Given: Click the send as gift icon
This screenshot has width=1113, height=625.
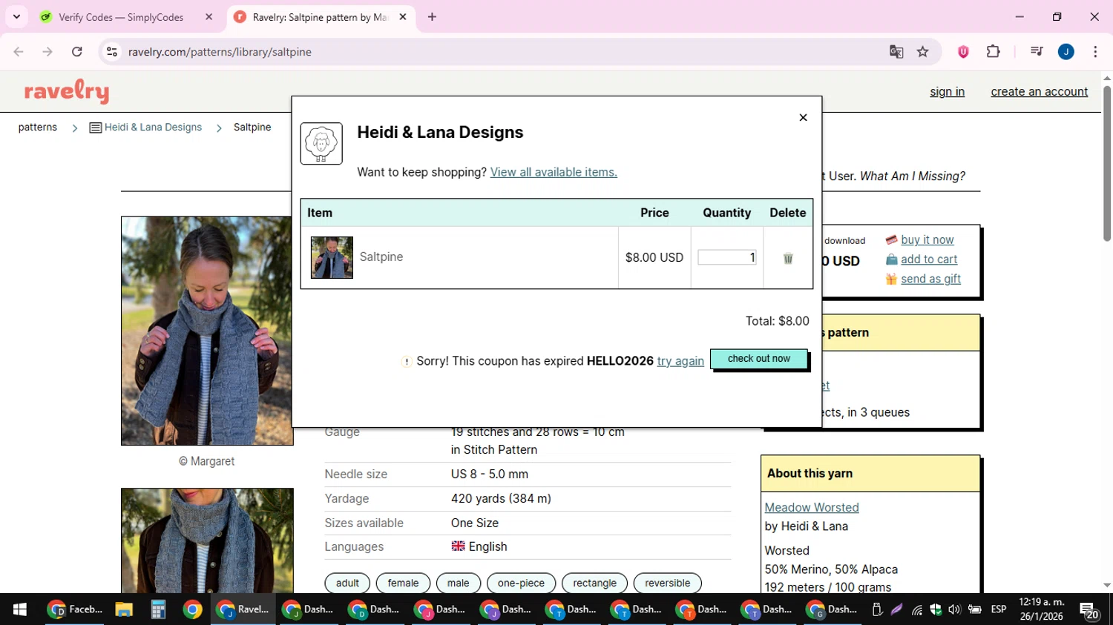Looking at the screenshot, I should click(891, 279).
